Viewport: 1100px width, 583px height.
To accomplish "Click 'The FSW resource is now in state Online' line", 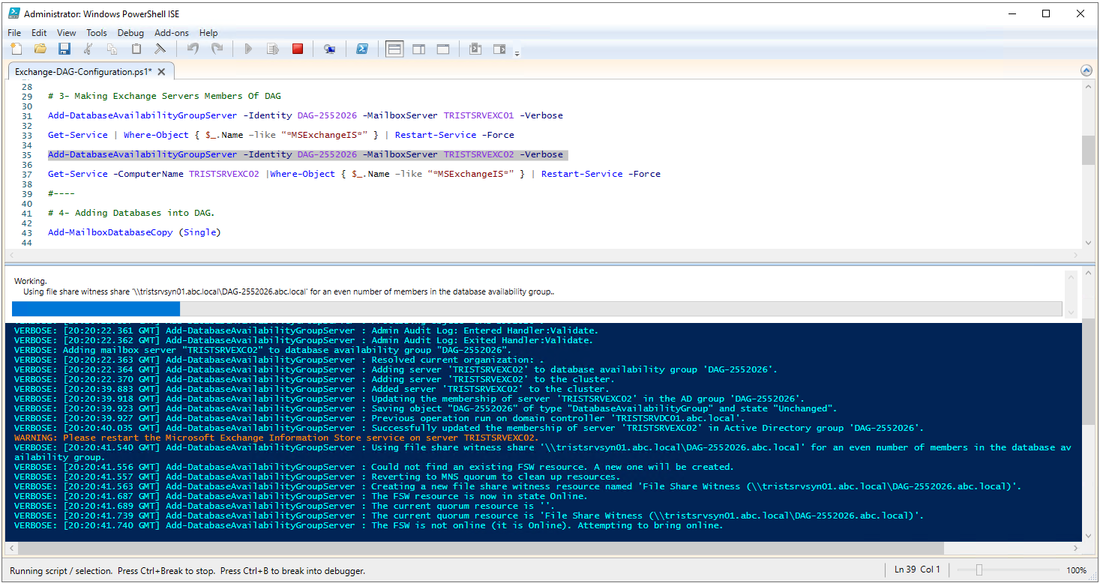I will pyautogui.click(x=301, y=496).
